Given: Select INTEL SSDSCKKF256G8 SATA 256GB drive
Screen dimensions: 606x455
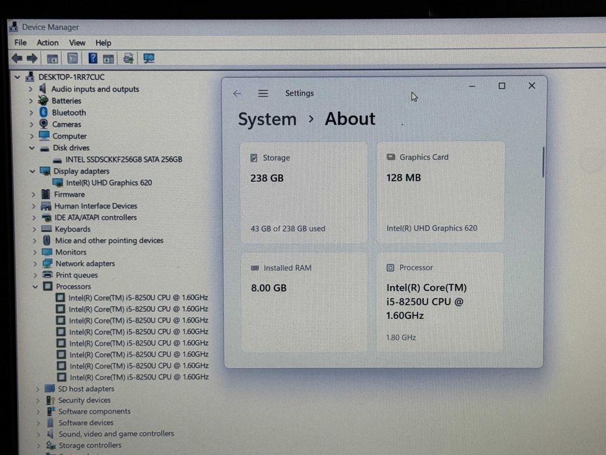Looking at the screenshot, I should [123, 159].
